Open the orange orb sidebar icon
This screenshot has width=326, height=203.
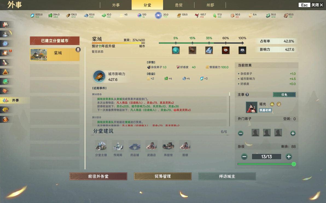5,119
